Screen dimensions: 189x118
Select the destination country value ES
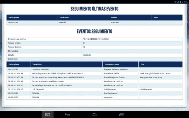pyautogui.click(x=84, y=47)
